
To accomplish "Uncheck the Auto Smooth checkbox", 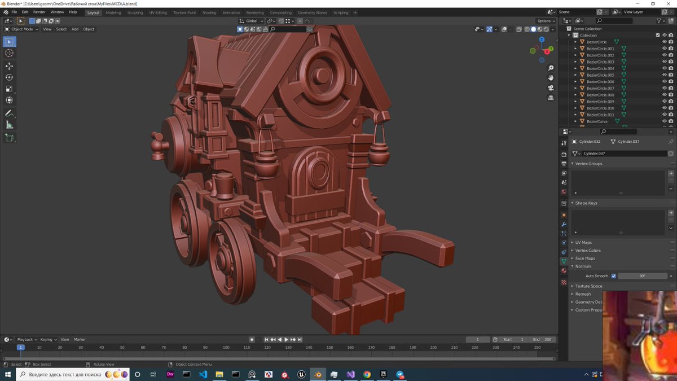I will point(614,276).
